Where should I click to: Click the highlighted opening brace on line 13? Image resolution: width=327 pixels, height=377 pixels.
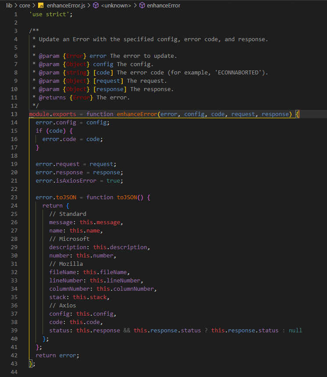click(297, 114)
